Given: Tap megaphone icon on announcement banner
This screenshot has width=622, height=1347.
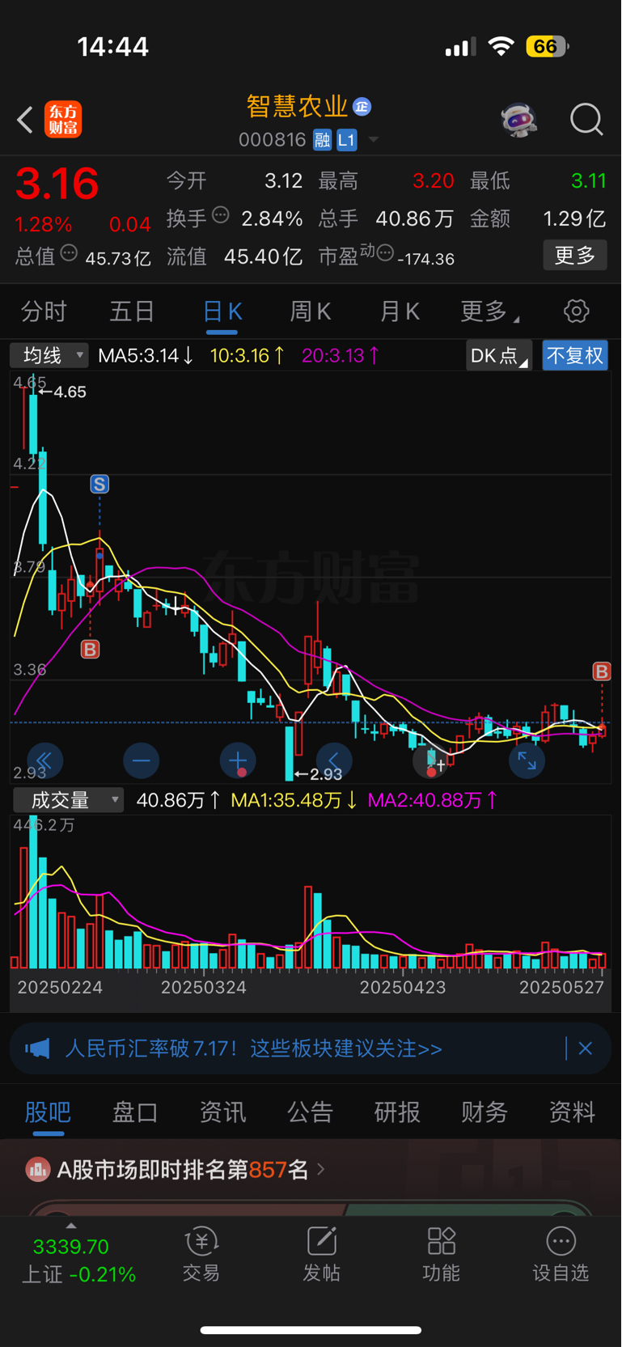Looking at the screenshot, I should click(x=37, y=1049).
